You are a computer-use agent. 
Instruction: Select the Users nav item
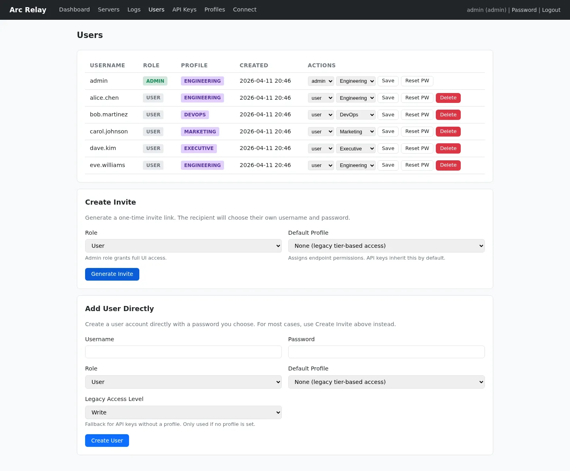156,9
